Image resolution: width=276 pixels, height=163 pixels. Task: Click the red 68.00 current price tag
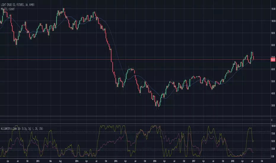pos(272,60)
